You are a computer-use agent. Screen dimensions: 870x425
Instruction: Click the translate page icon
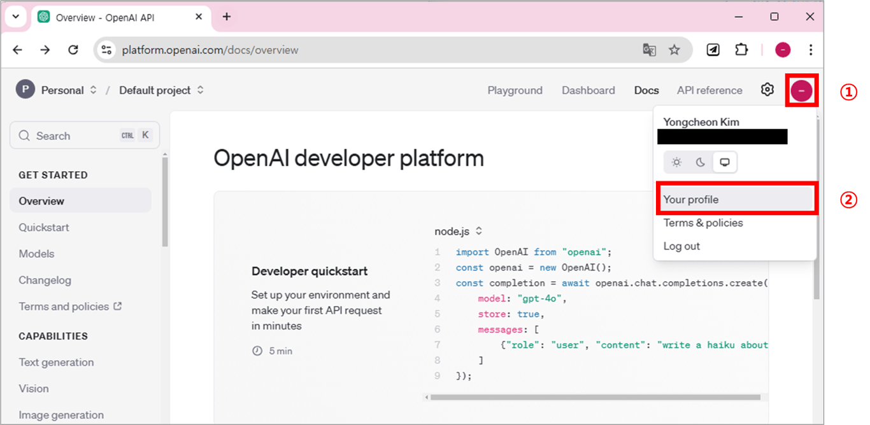[x=649, y=50]
